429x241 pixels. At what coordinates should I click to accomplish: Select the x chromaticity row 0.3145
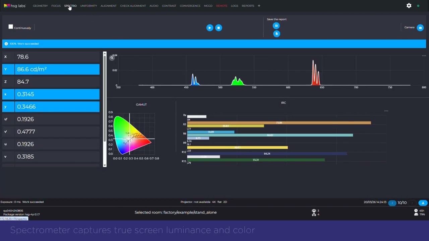click(x=51, y=94)
